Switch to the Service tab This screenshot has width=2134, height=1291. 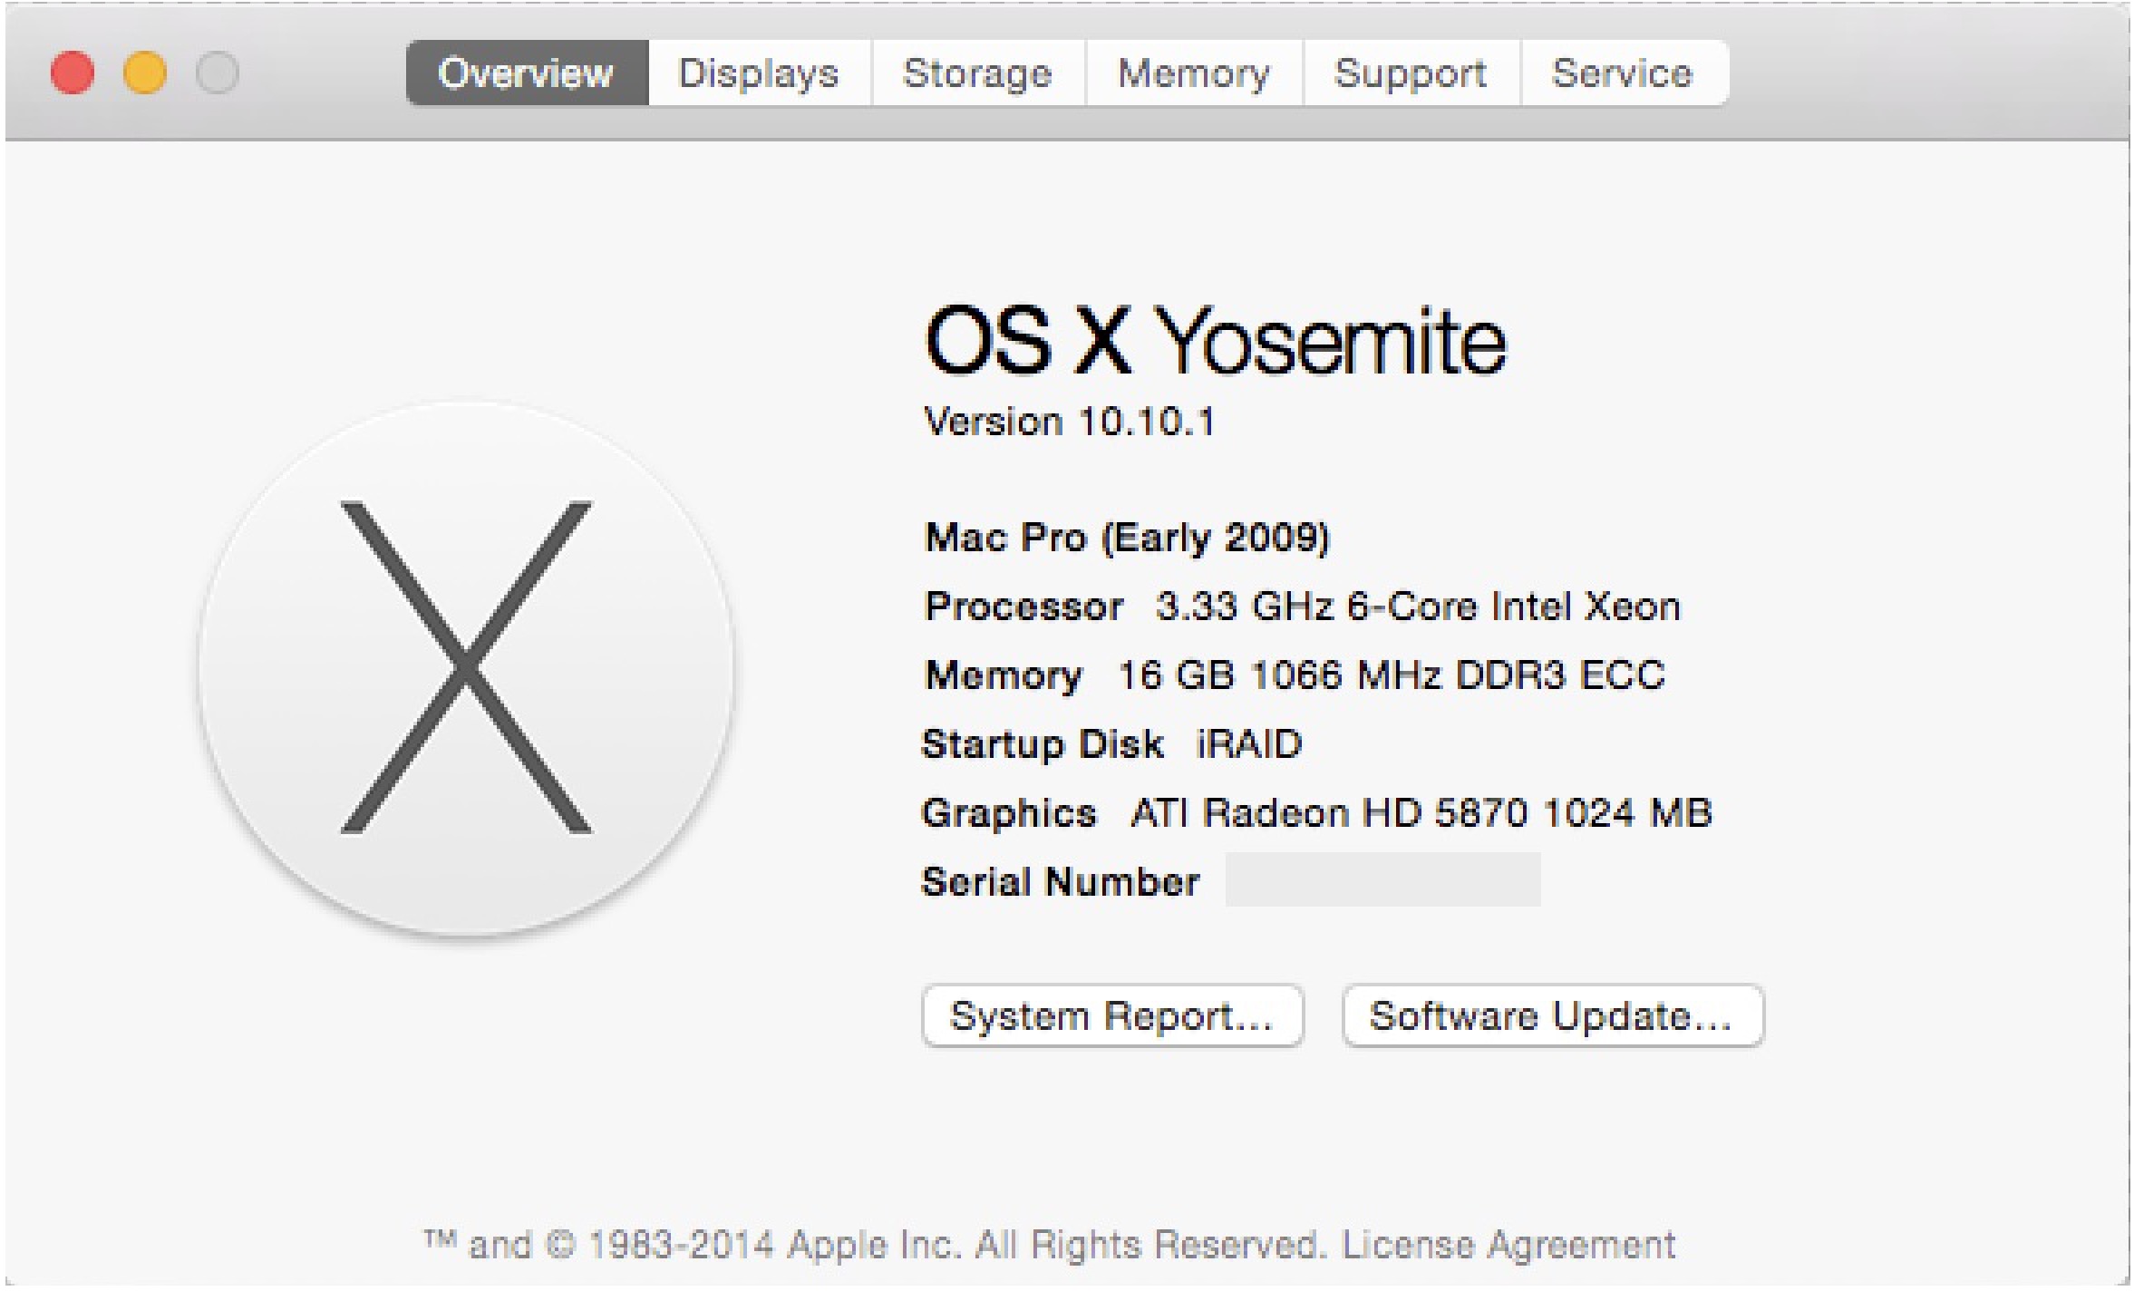point(1623,73)
